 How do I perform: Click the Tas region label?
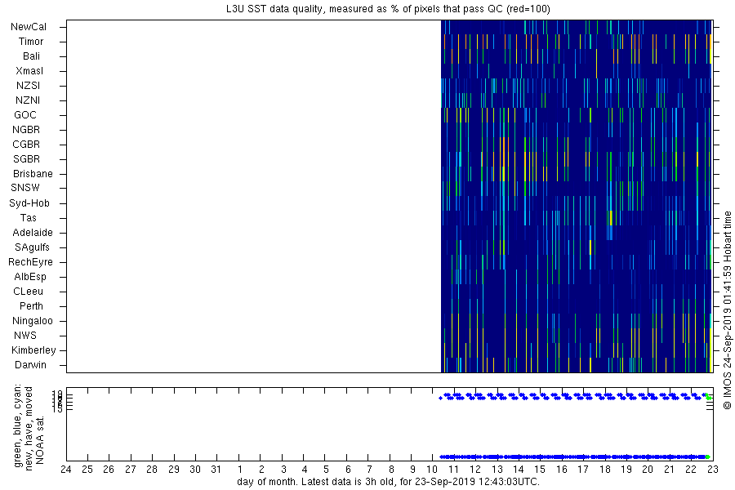28,217
